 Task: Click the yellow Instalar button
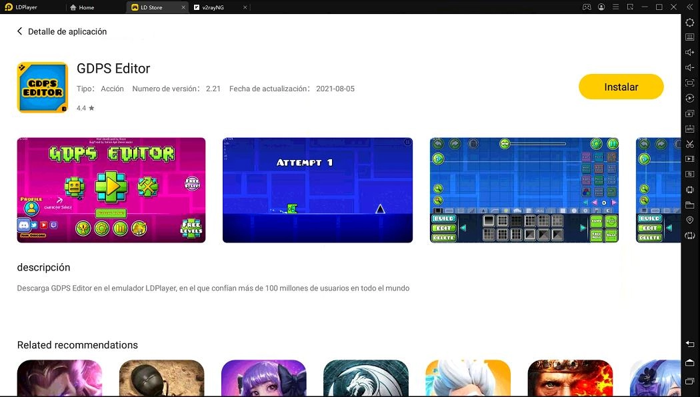621,87
